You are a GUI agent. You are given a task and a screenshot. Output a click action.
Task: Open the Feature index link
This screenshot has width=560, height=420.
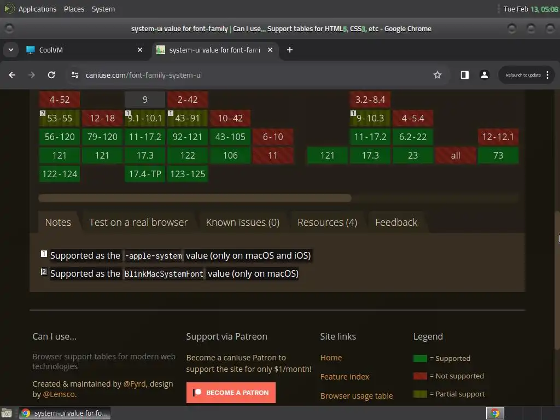pyautogui.click(x=345, y=377)
